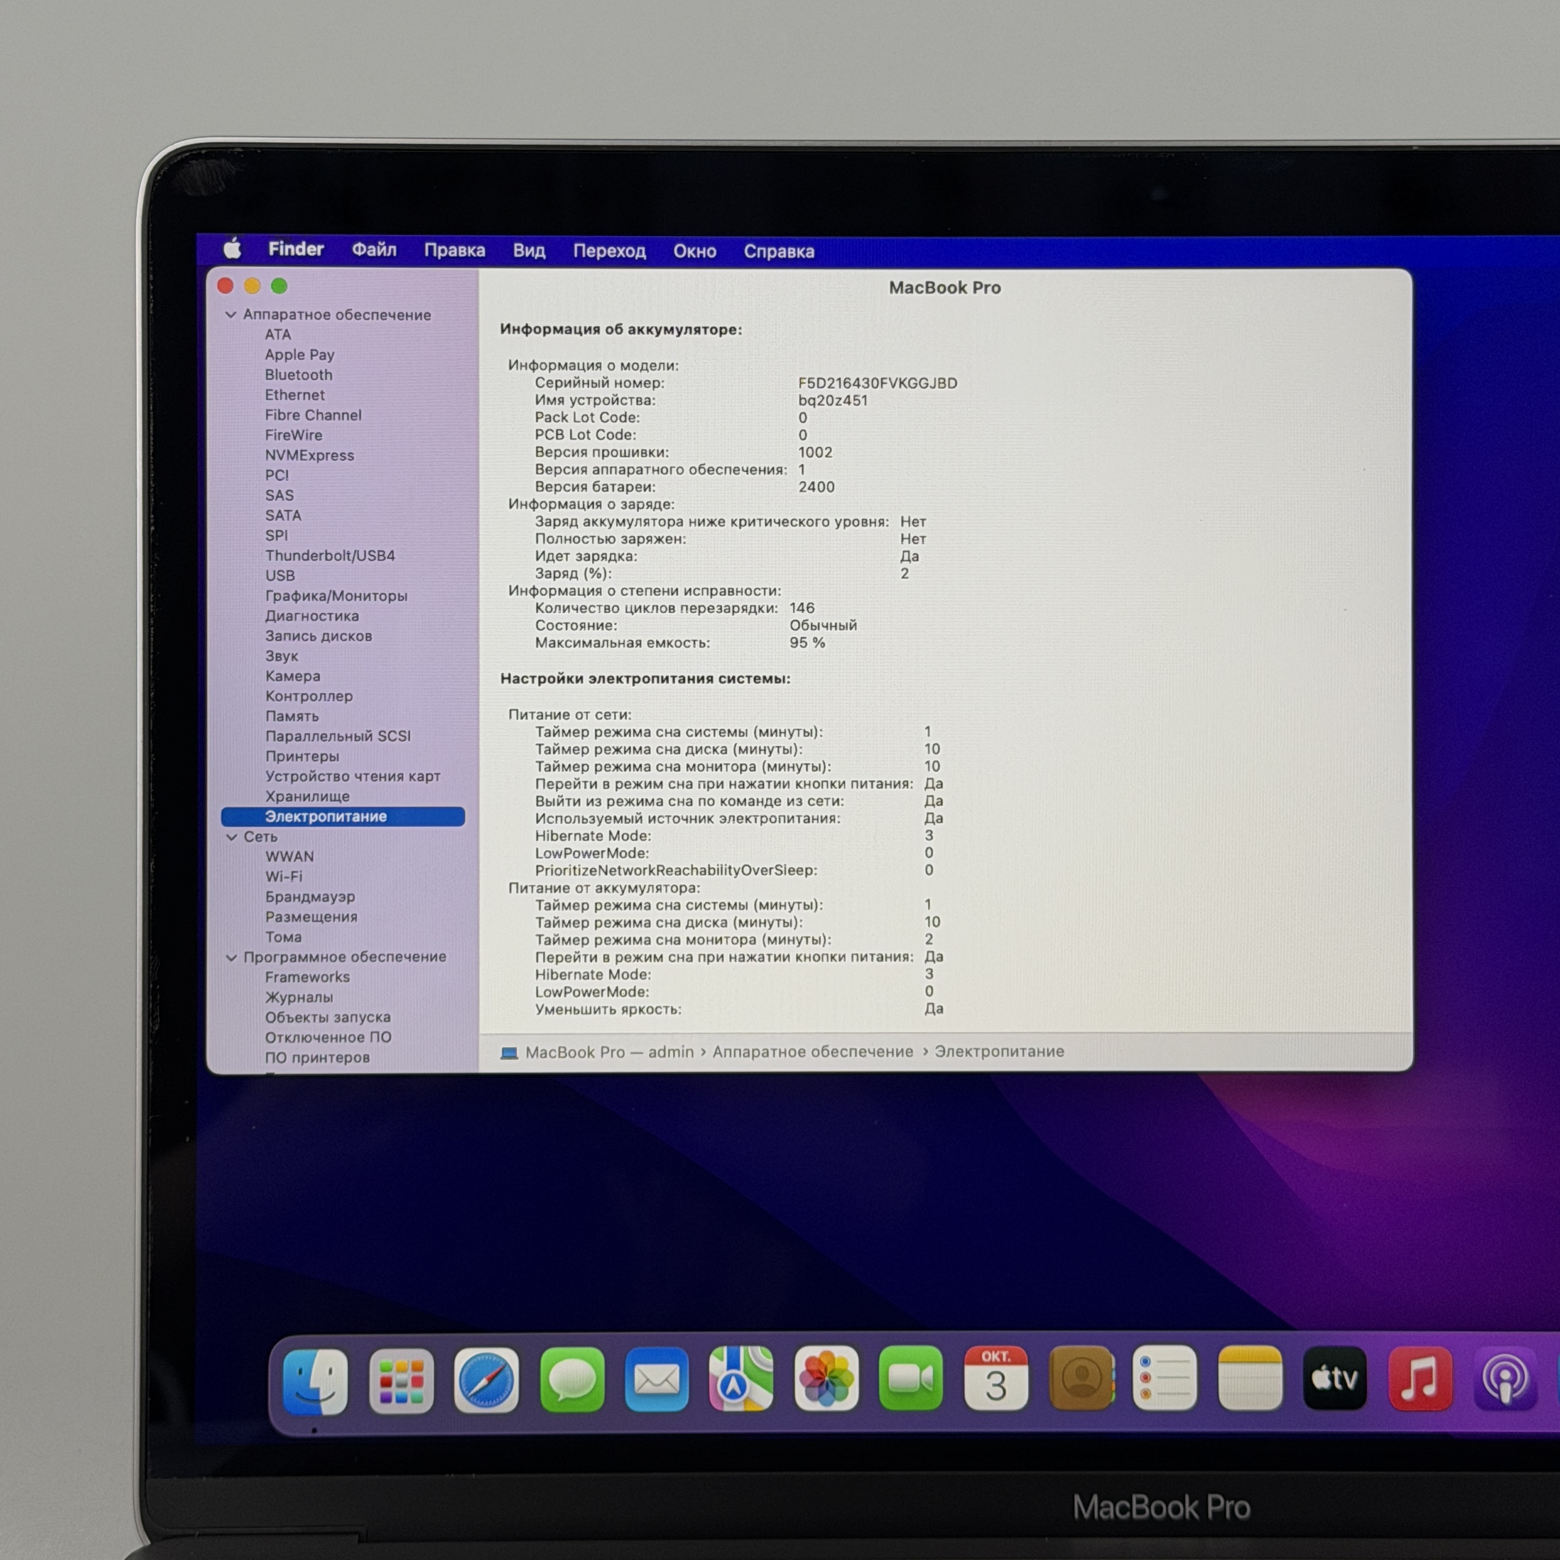Open Safari from the dock
Image resolution: width=1560 pixels, height=1560 pixels.
(485, 1380)
